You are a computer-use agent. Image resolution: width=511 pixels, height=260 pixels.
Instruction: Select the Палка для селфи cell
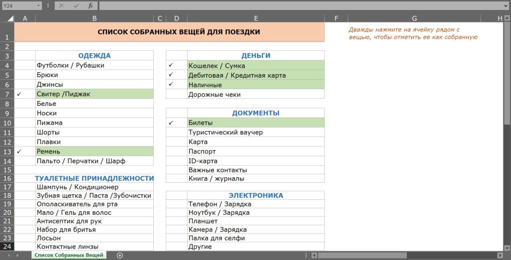[x=256, y=238]
